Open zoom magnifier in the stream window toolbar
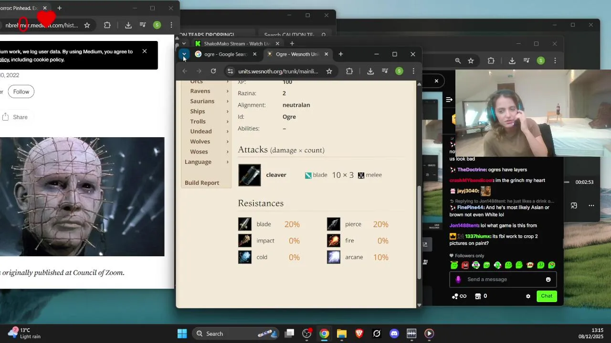Screen dimensions: 611x343 coord(458,61)
